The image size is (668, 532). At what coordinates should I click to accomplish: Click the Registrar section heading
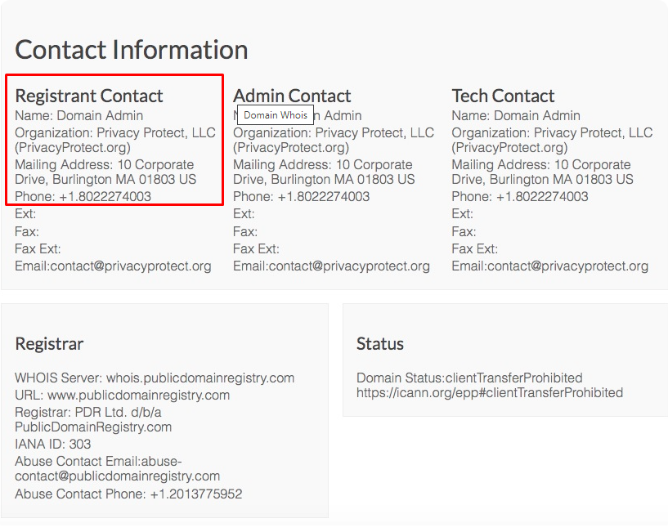tap(49, 344)
